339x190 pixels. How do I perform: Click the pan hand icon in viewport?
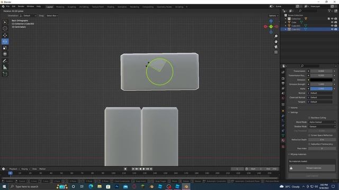(x=276, y=42)
